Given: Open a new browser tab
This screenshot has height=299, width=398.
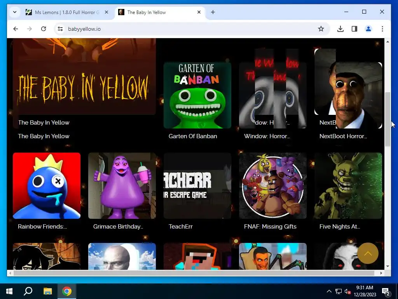Looking at the screenshot, I should 213,12.
